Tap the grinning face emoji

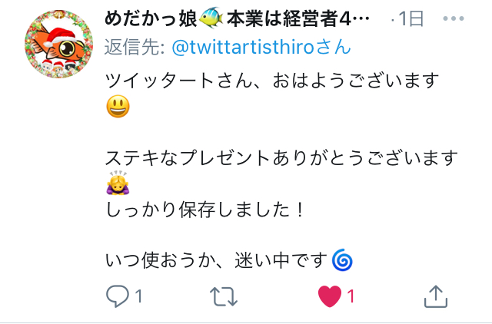coord(118,107)
